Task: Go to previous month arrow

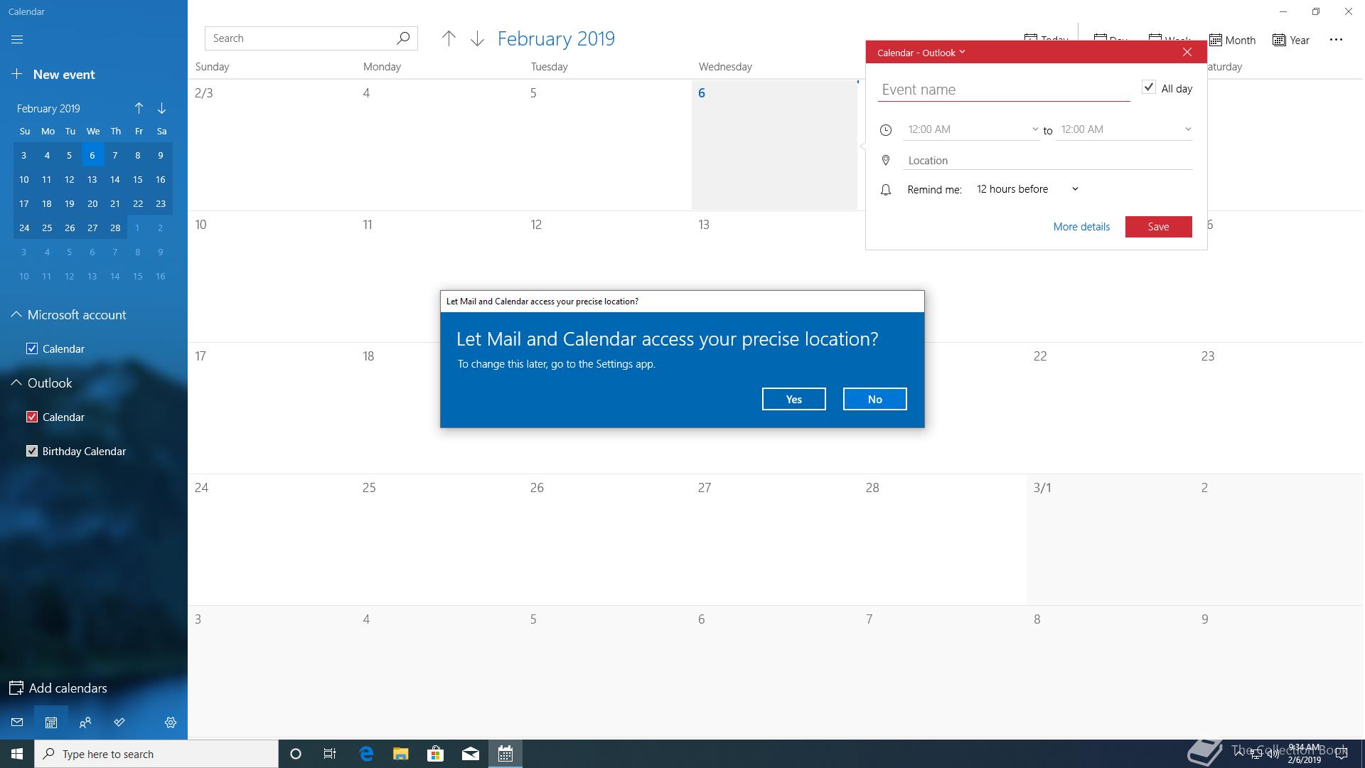Action: [x=449, y=39]
